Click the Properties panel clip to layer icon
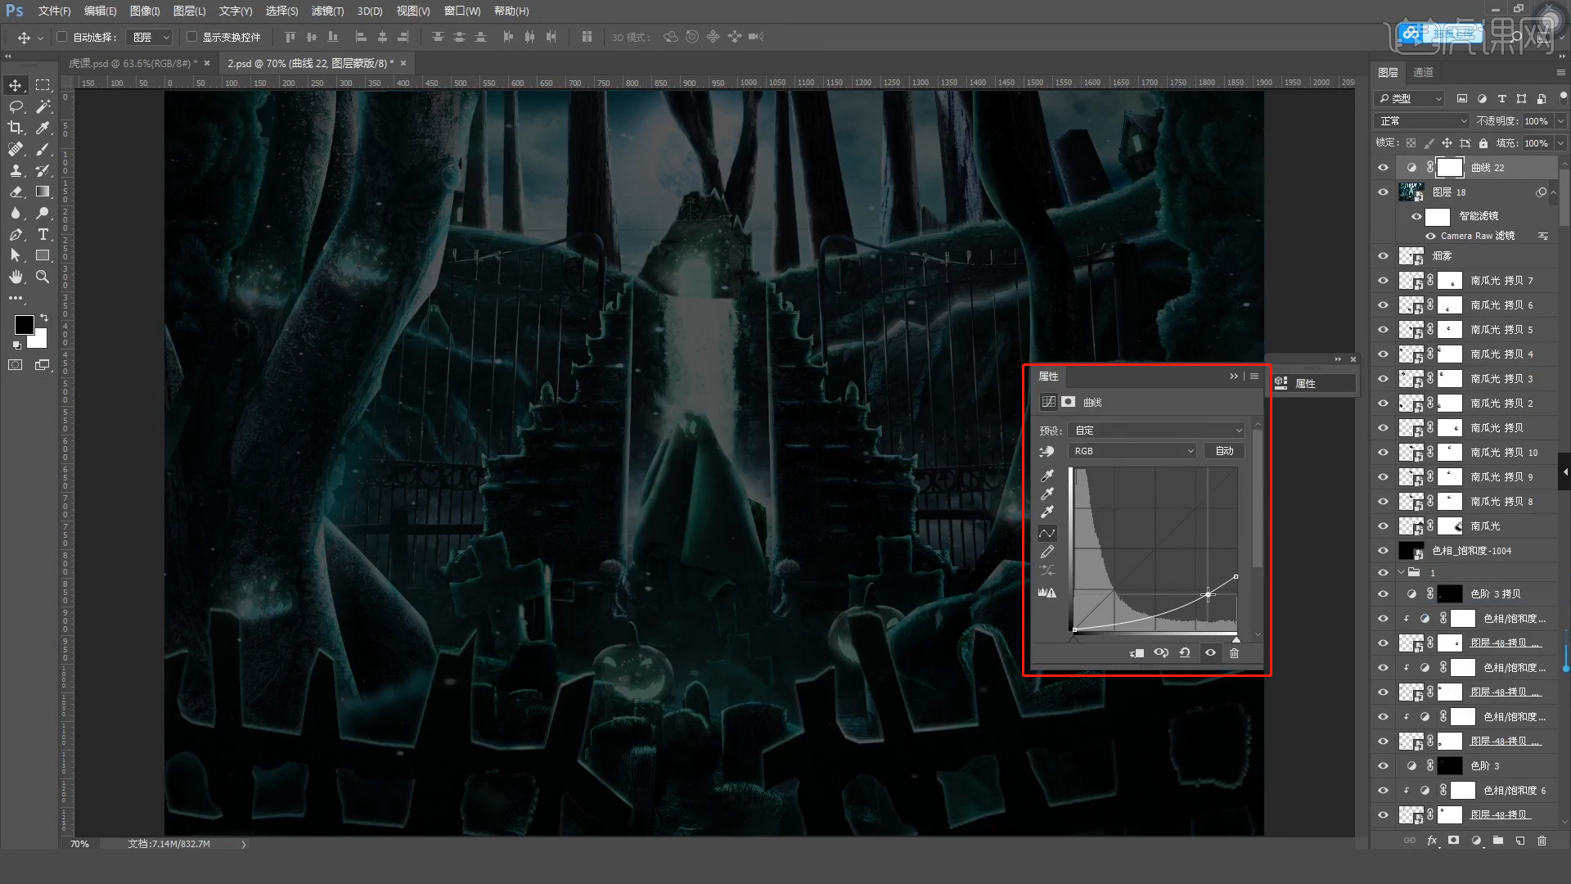This screenshot has height=884, width=1571. coord(1137,653)
